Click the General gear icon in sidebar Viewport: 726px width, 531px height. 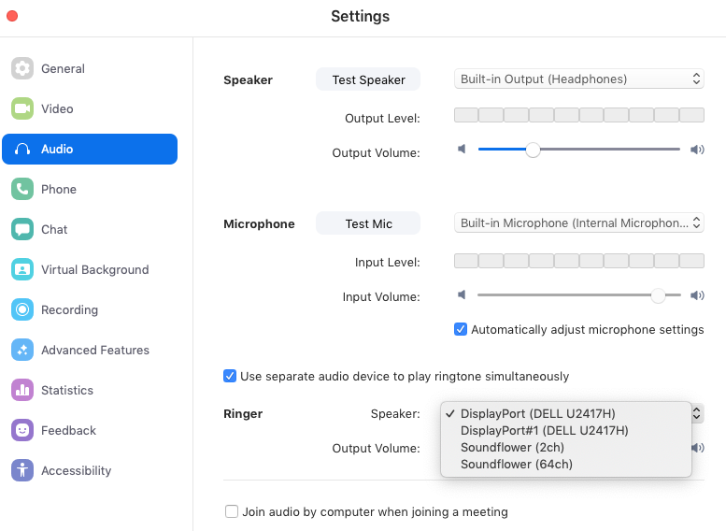click(x=22, y=69)
